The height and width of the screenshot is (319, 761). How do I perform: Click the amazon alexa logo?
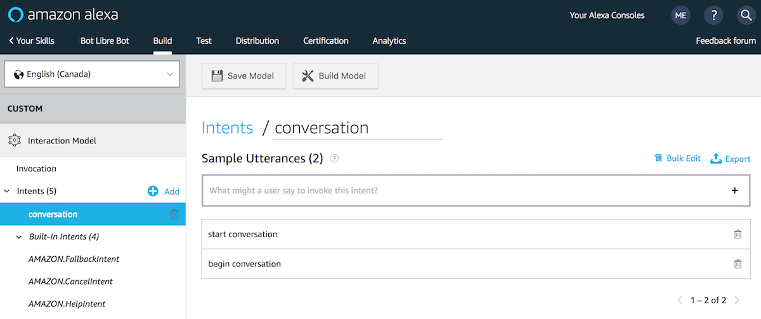click(63, 15)
